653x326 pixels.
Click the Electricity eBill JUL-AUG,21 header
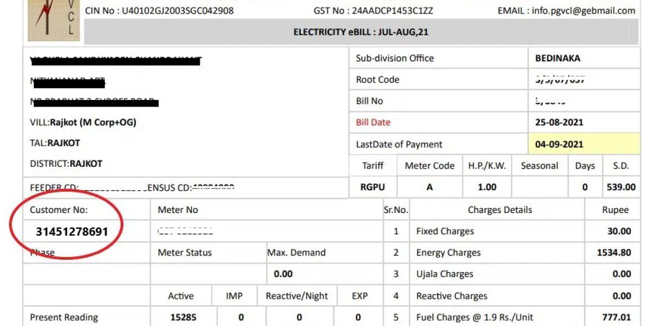pyautogui.click(x=361, y=32)
